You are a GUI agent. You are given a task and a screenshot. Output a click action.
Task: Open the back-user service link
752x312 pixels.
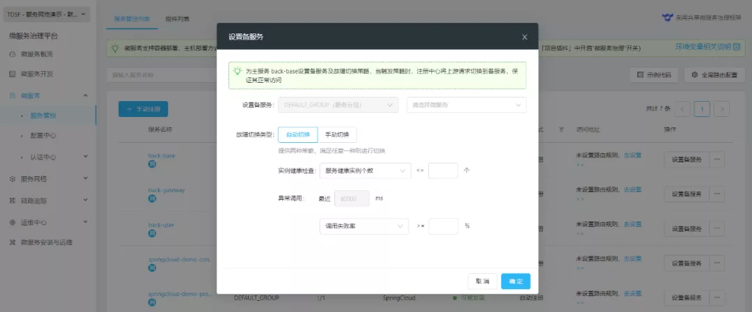tap(161, 225)
